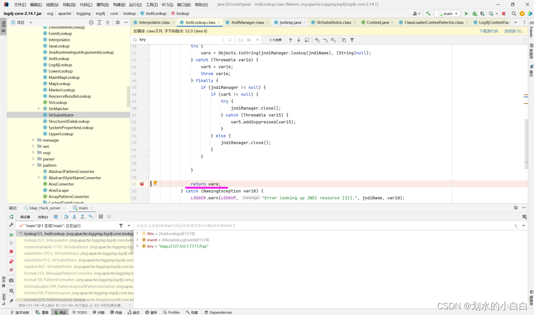Switch to ldap_Hack_server debug tab
This screenshot has width=534, height=315.
click(x=45, y=208)
